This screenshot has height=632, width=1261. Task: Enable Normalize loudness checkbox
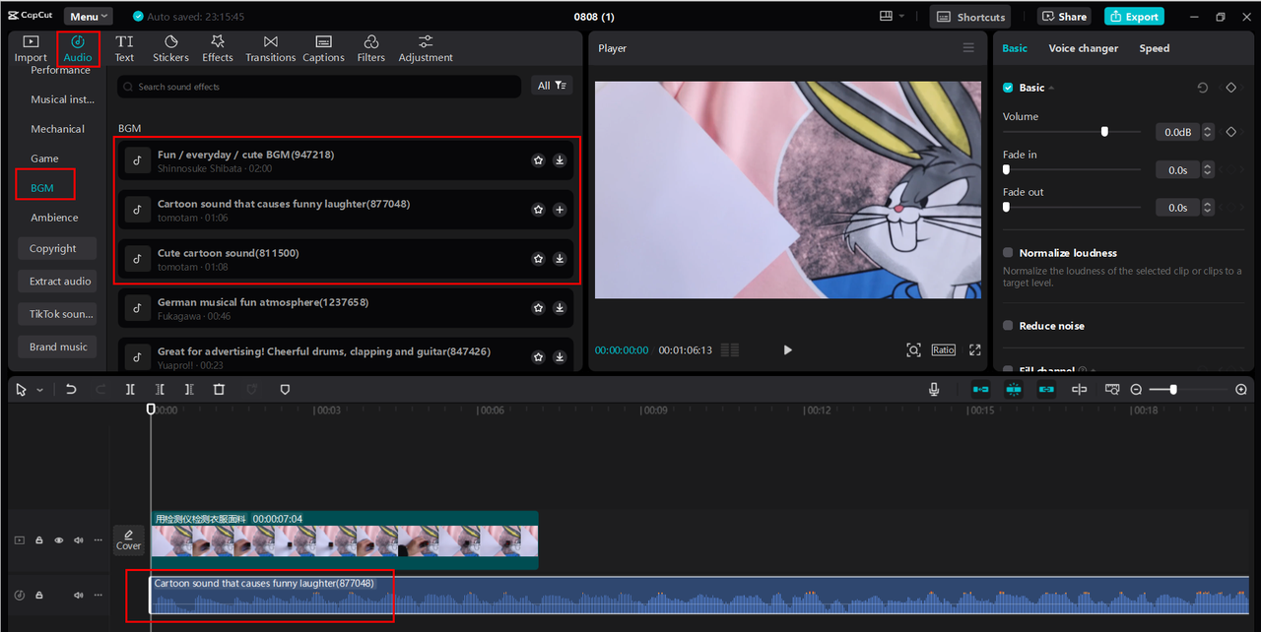point(1008,253)
